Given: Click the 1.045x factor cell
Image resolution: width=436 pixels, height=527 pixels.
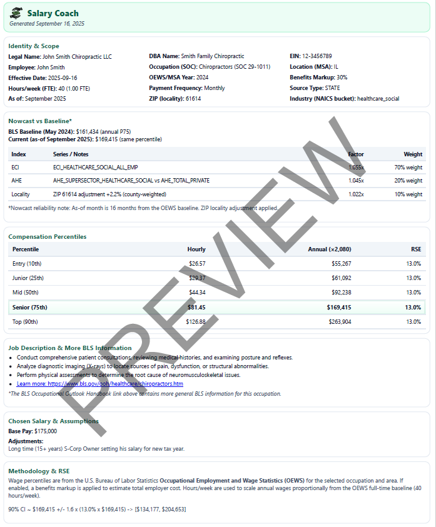Looking at the screenshot, I should pos(356,181).
